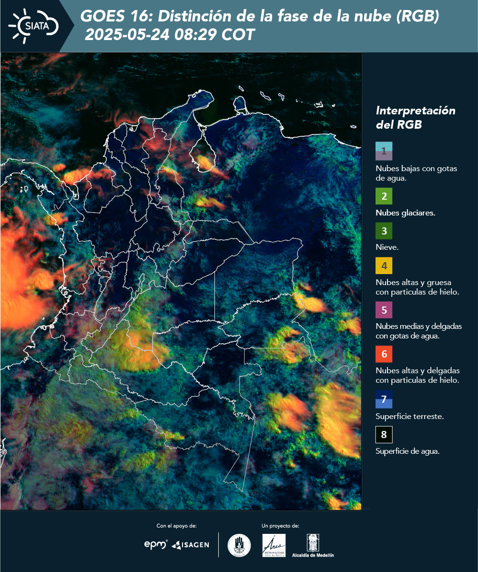
Task: Click the round hand emblem logo
Action: (239, 545)
